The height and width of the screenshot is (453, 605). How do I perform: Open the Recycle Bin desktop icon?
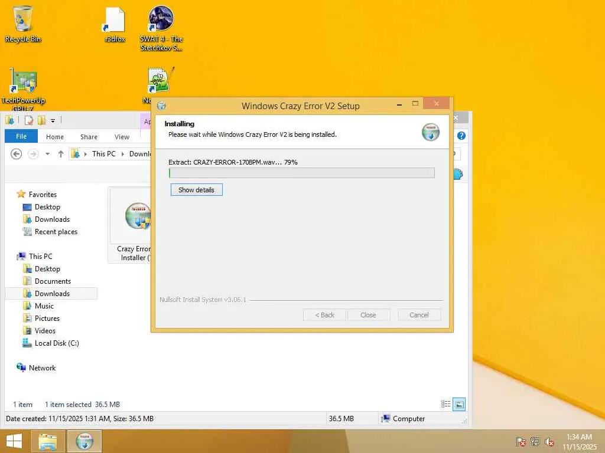23,24
